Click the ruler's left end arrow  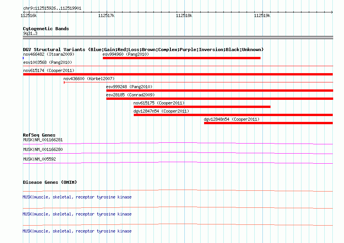coord(24,12)
